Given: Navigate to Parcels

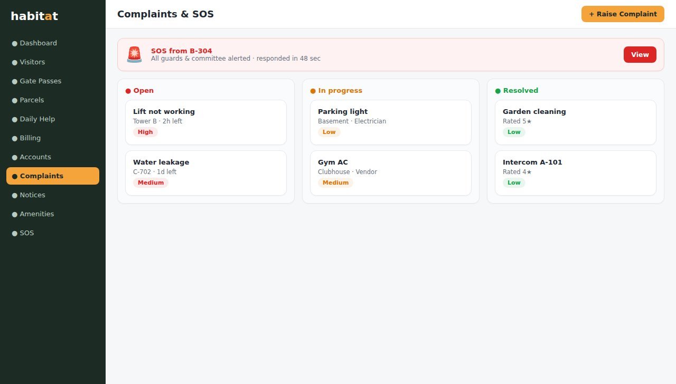Looking at the screenshot, I should click(53, 100).
